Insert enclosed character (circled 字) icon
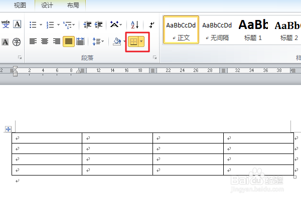Image resolution: width=301 pixels, height=200 pixels. (17, 41)
